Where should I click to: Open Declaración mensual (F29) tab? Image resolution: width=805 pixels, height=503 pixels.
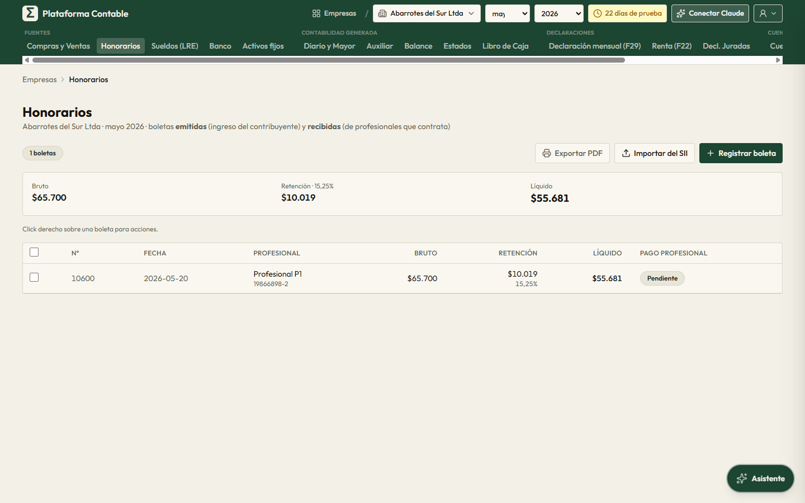[595, 46]
